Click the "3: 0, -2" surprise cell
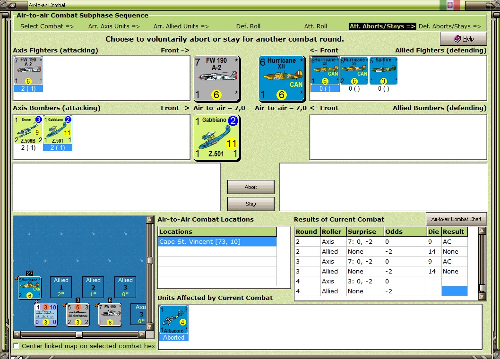This screenshot has width=500, height=359. tap(365, 281)
